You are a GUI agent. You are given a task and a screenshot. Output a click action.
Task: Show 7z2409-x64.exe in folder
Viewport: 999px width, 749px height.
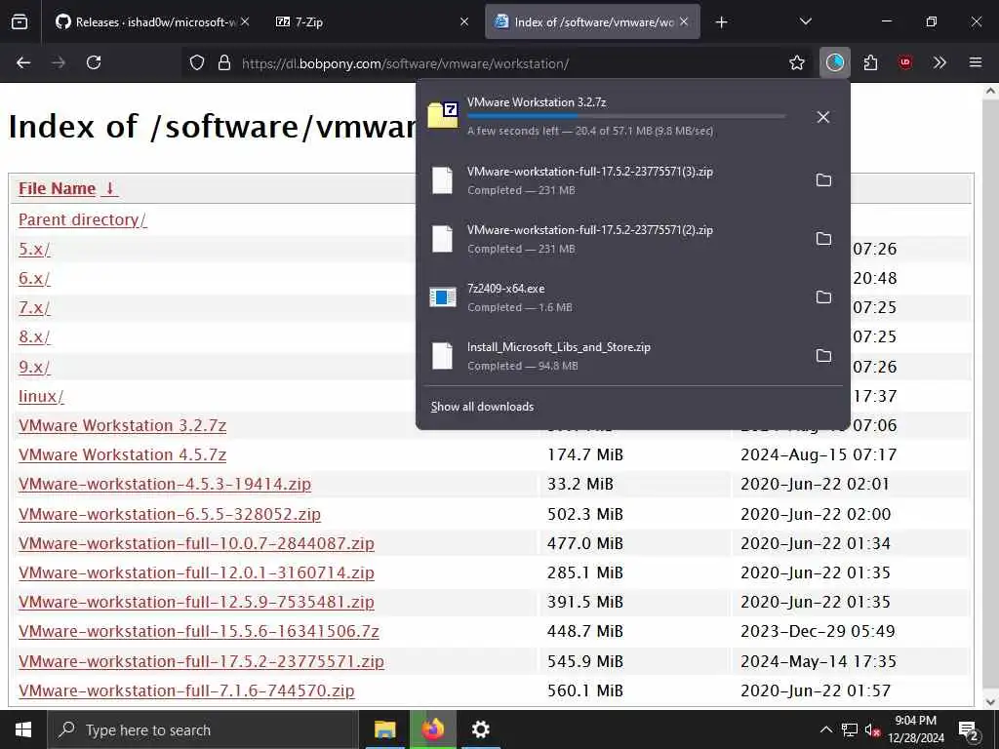pos(823,297)
